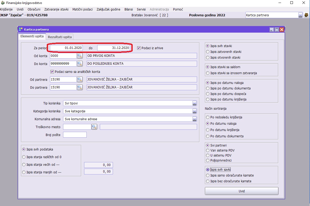Expand the Komunalna adresa dropdown
Screen dimensions: 310x206
[x=194, y=119]
